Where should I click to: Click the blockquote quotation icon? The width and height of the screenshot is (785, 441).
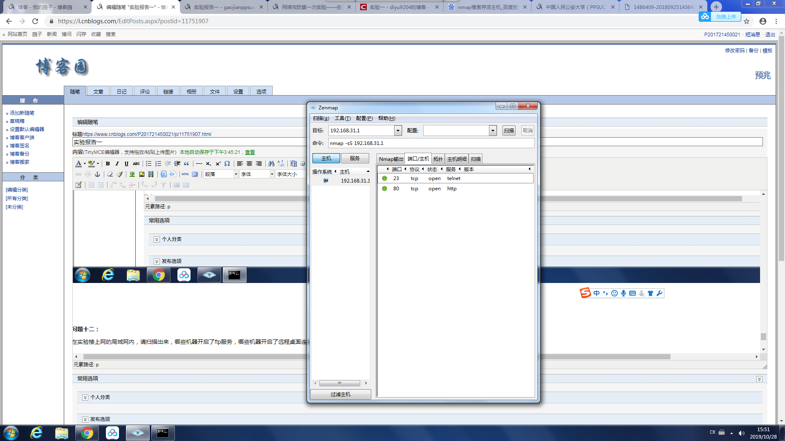click(186, 164)
